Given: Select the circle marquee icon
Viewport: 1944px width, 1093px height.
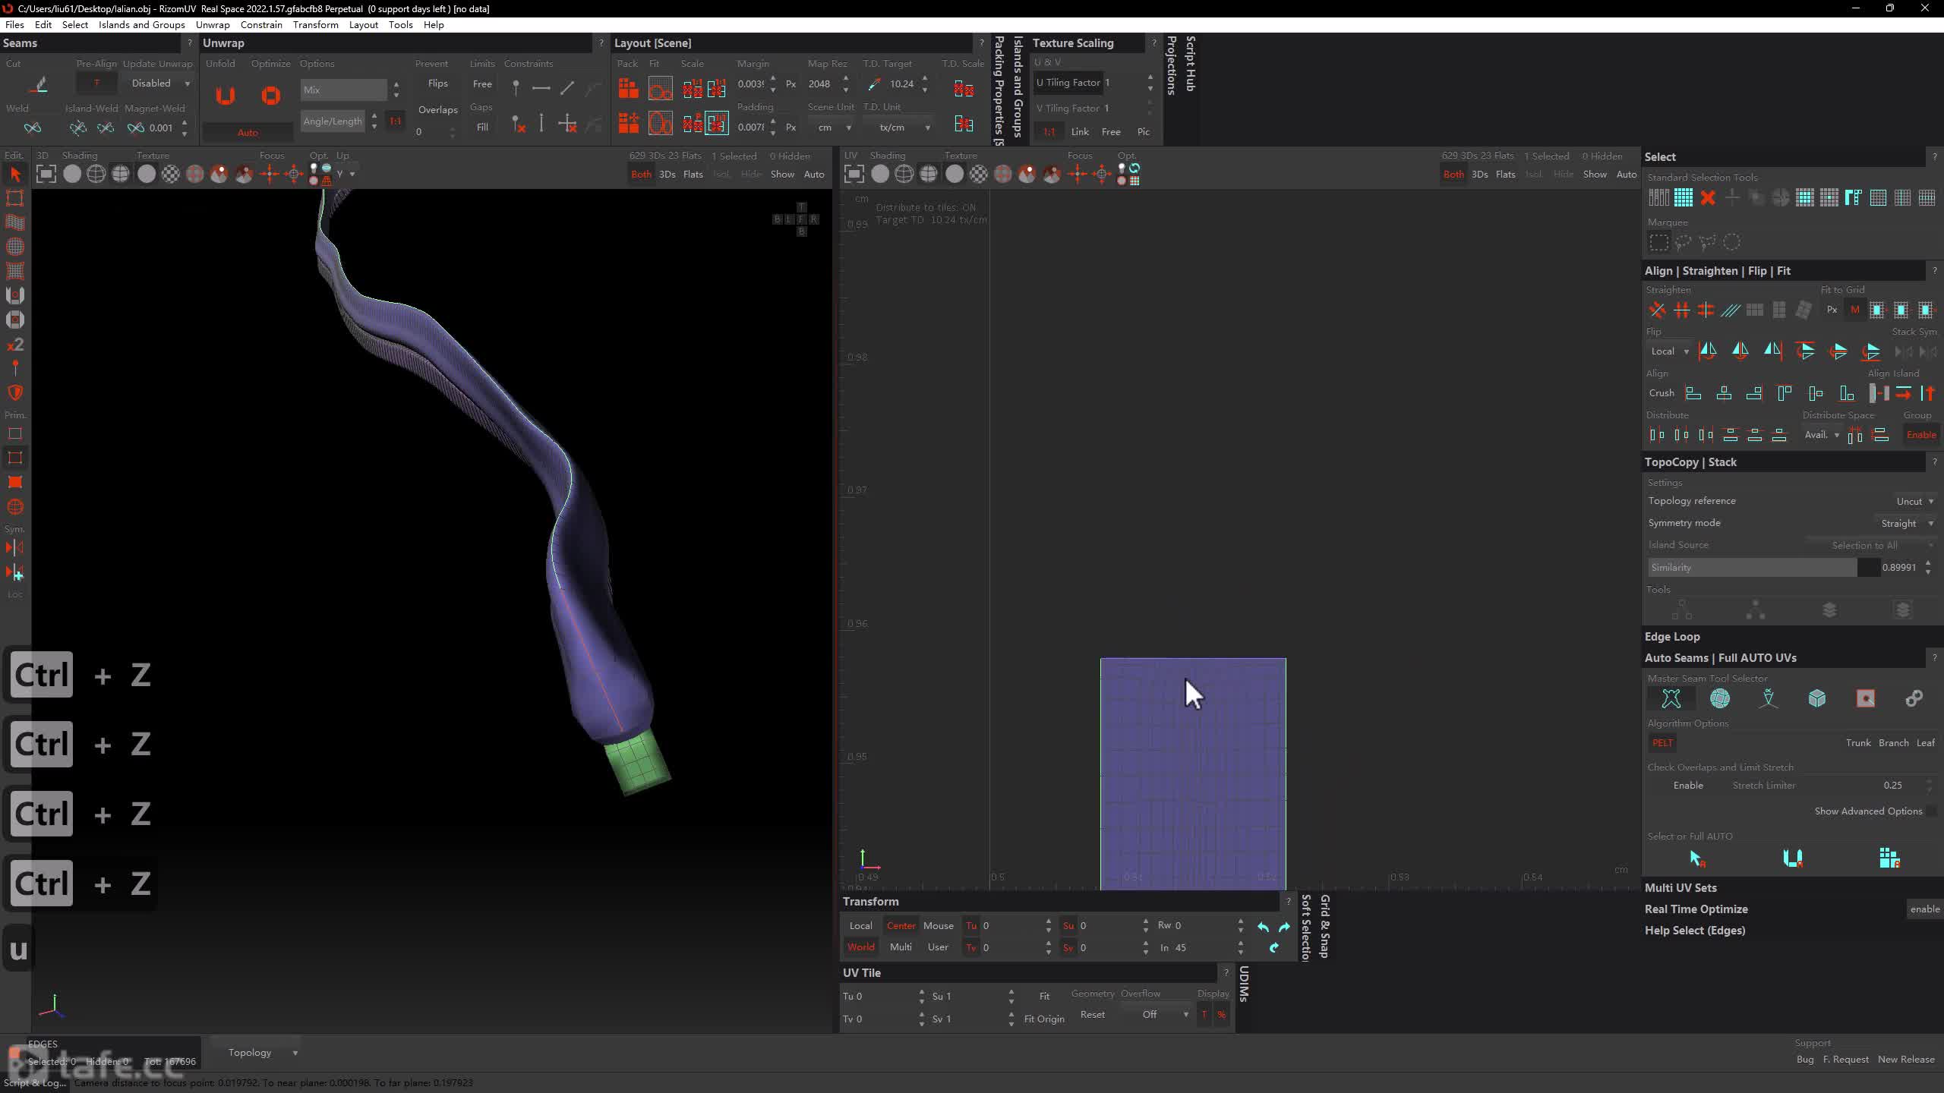Looking at the screenshot, I should coord(1732,242).
